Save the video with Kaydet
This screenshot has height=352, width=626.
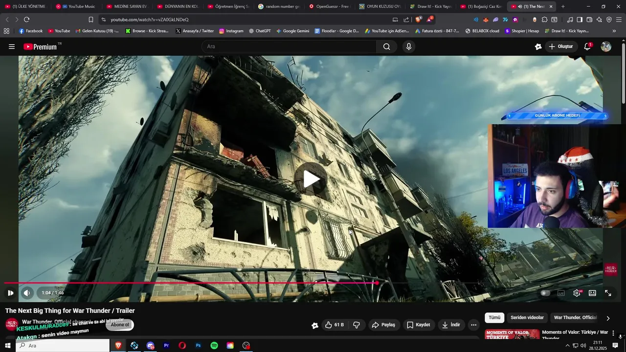(419, 325)
